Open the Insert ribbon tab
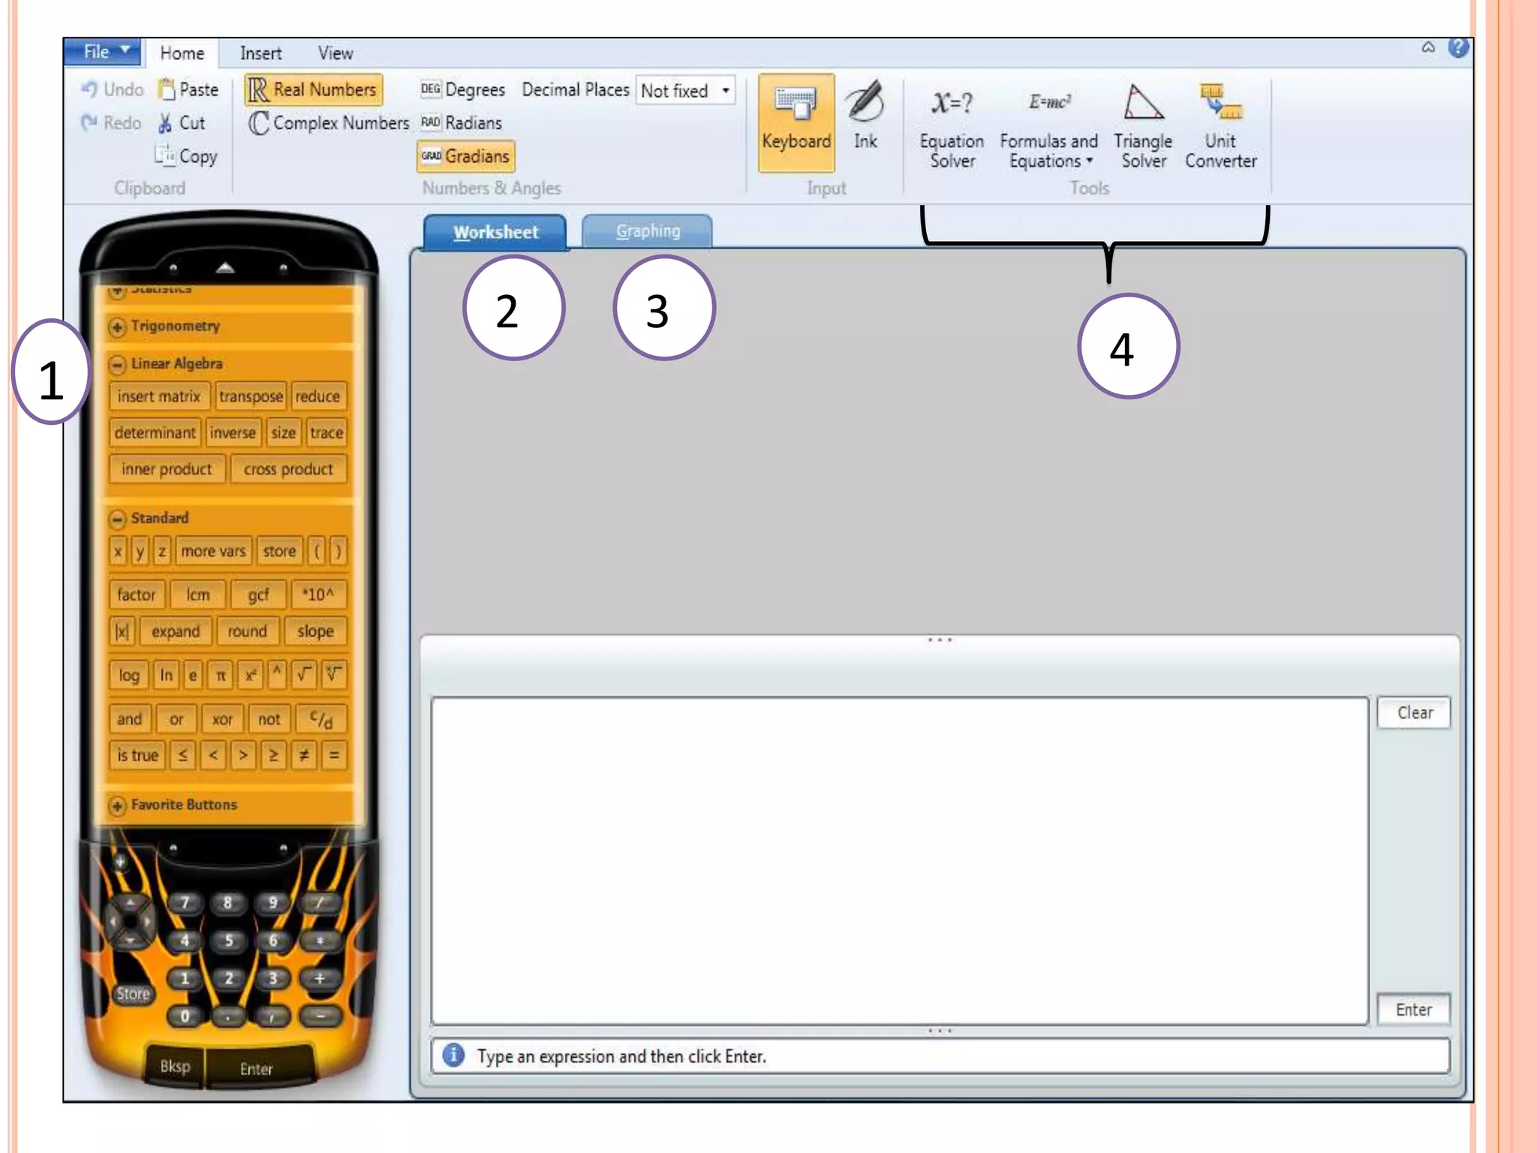This screenshot has height=1153, width=1537. [260, 53]
